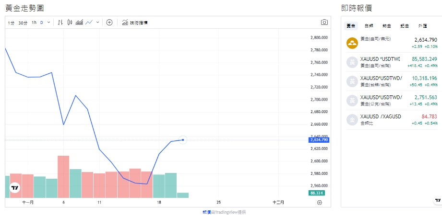Click the 2,560.000 price axis label
This screenshot has width=442, height=218.
(x=319, y=185)
